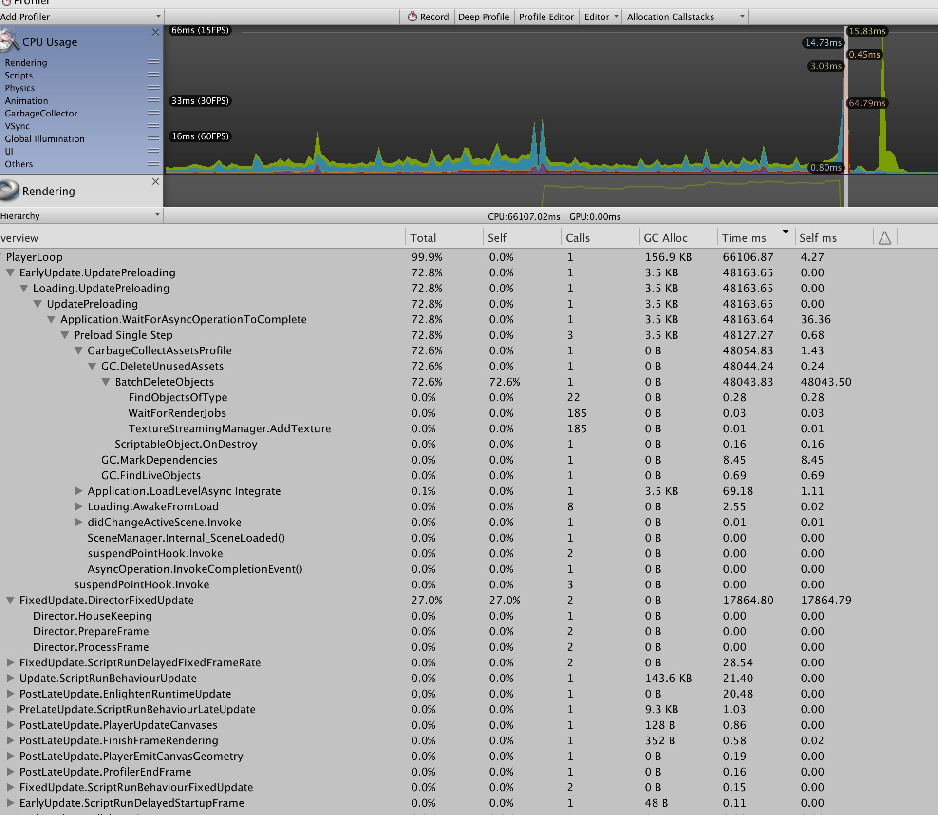Close the Rendering profiler module
This screenshot has height=815, width=938.
pos(155,182)
